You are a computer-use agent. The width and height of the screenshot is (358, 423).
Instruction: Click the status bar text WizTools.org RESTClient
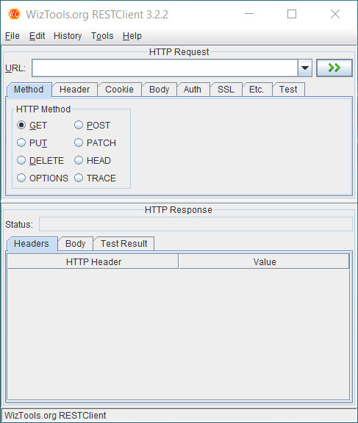pos(55,416)
